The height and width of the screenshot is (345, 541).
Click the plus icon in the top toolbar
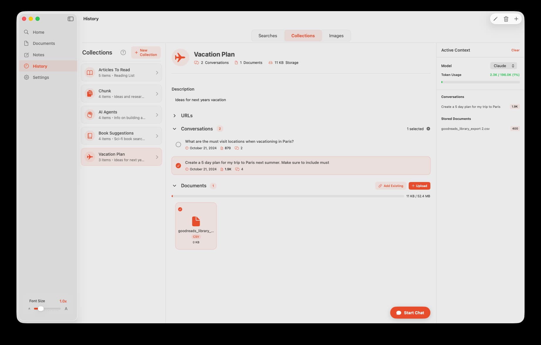[516, 18]
